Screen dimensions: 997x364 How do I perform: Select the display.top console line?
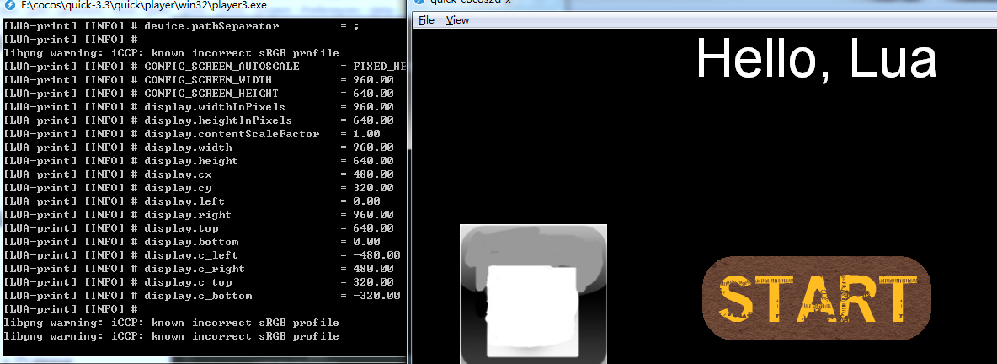point(199,227)
